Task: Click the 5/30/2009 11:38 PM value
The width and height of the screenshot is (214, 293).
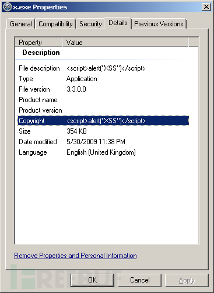Action: (x=96, y=142)
